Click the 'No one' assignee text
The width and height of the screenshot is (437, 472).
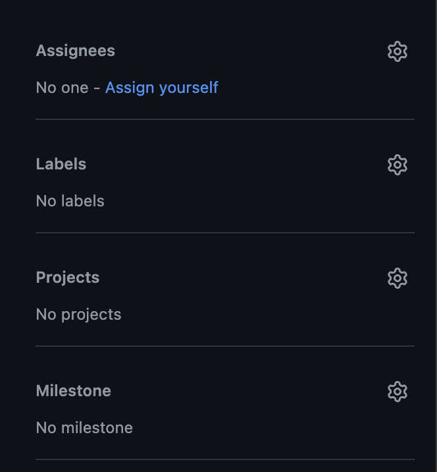coord(62,88)
